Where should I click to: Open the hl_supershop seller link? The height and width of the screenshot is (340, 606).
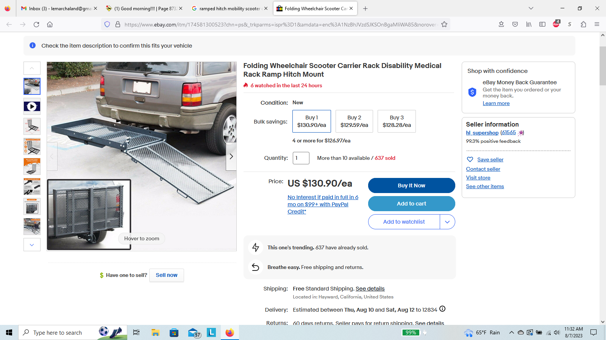coord(482,133)
